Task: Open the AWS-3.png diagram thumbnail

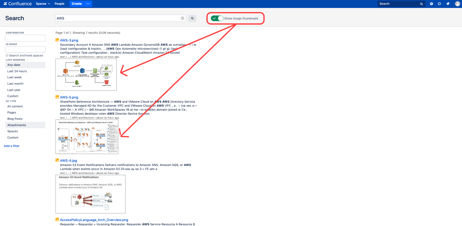Action: pos(86,75)
